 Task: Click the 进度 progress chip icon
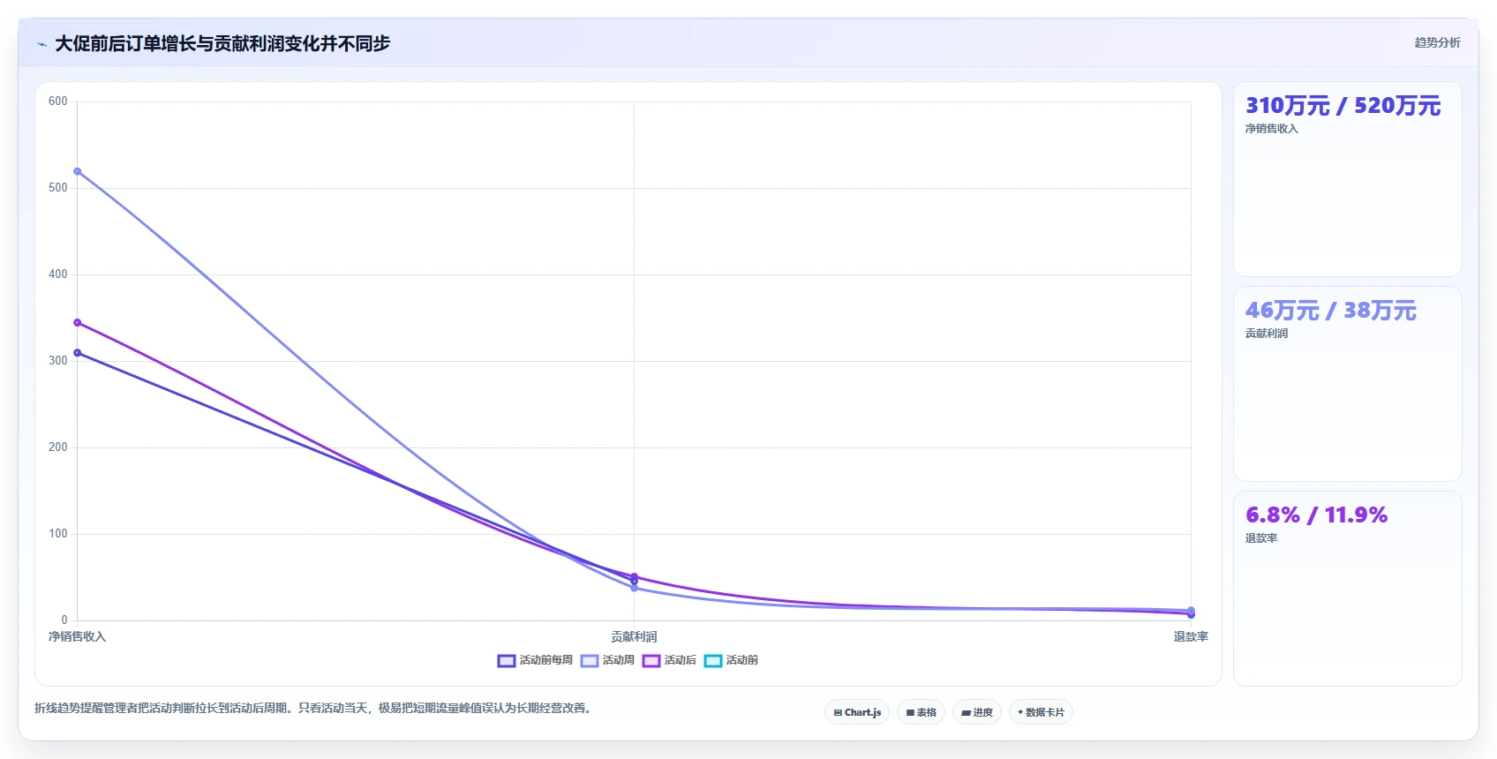[966, 712]
